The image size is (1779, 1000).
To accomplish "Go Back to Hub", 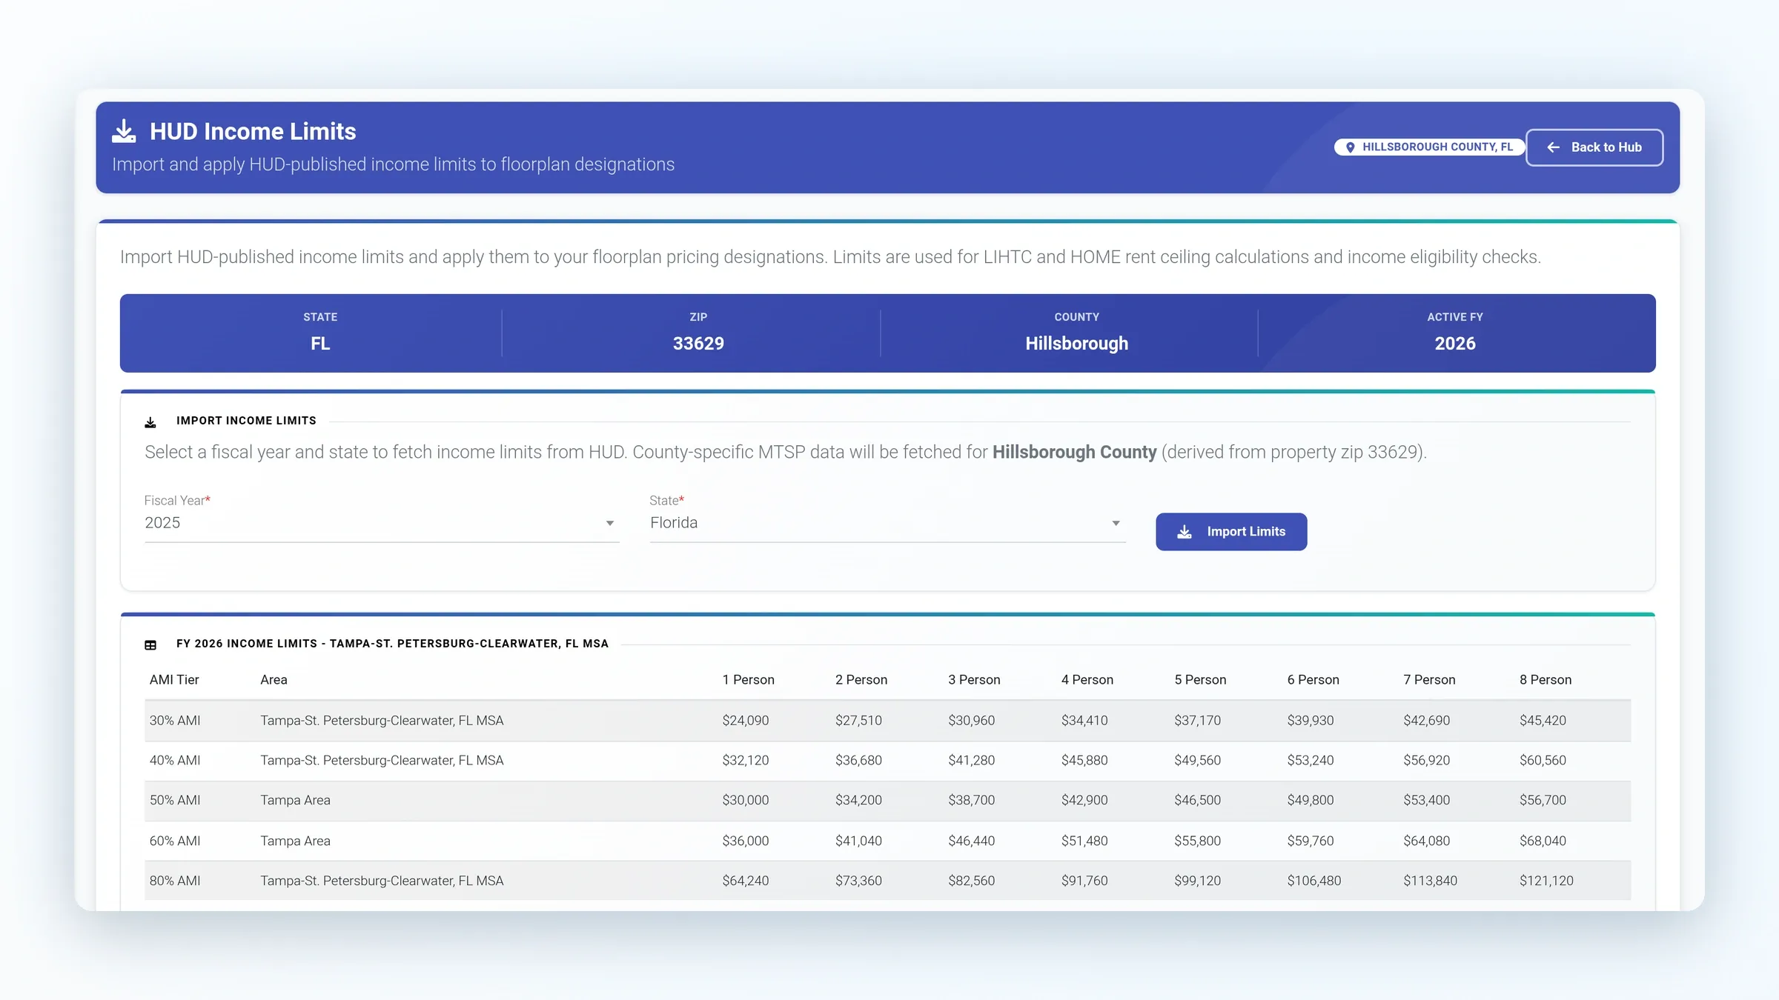I will coord(1594,147).
